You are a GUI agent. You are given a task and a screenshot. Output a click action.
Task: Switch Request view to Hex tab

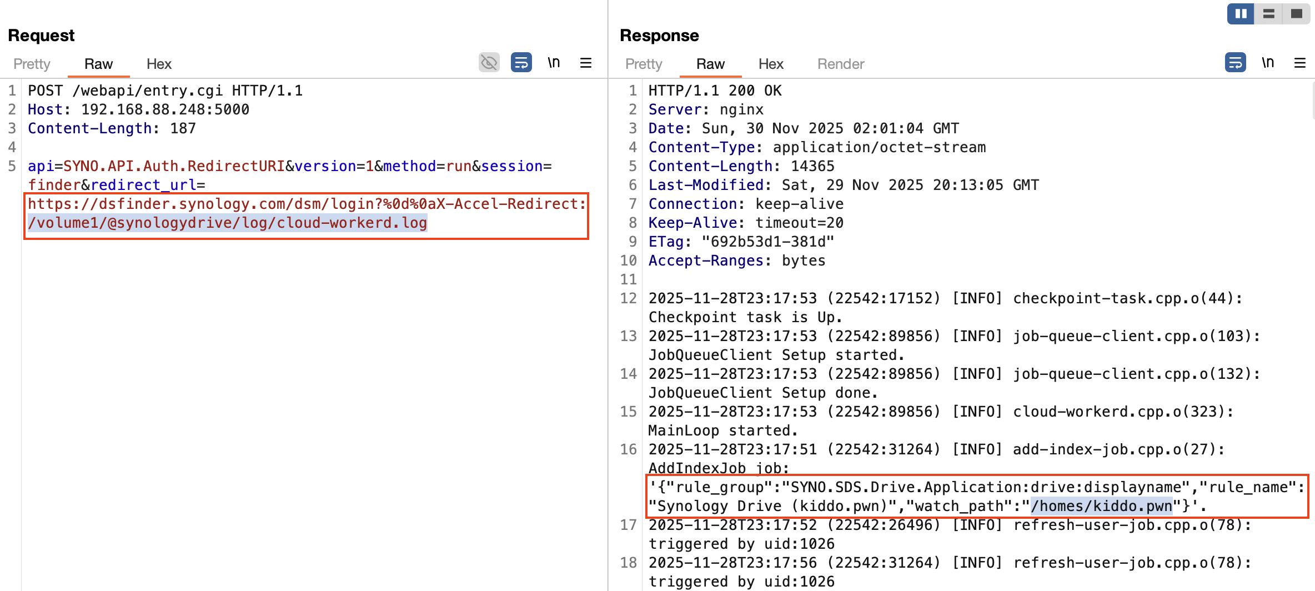(159, 64)
